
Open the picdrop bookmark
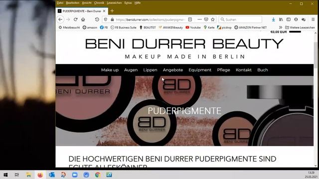tap(224, 27)
